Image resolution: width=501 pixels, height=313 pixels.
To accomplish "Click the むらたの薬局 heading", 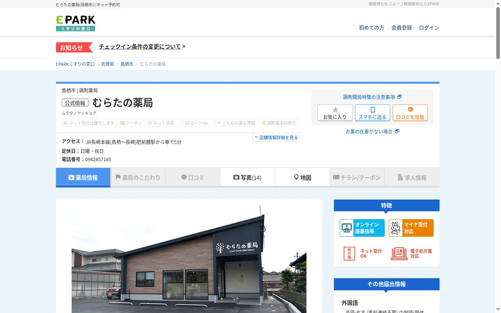I will click(x=123, y=103).
